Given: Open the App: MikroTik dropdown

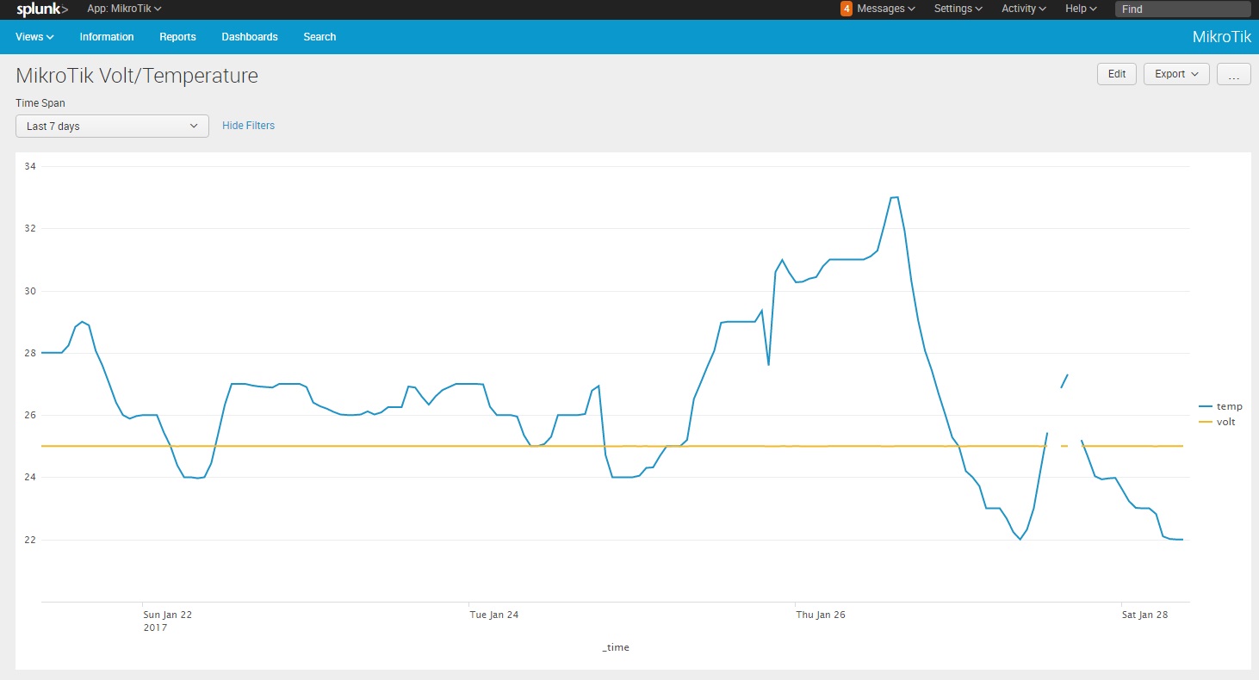Looking at the screenshot, I should [124, 9].
